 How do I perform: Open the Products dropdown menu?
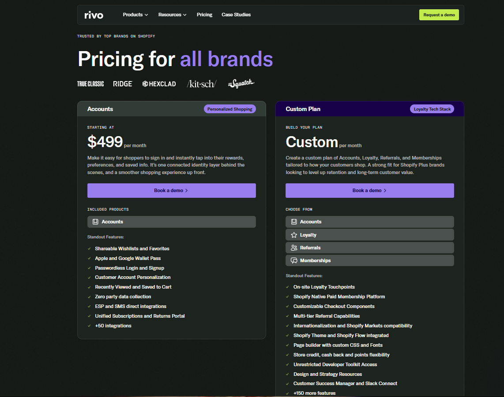(x=135, y=15)
